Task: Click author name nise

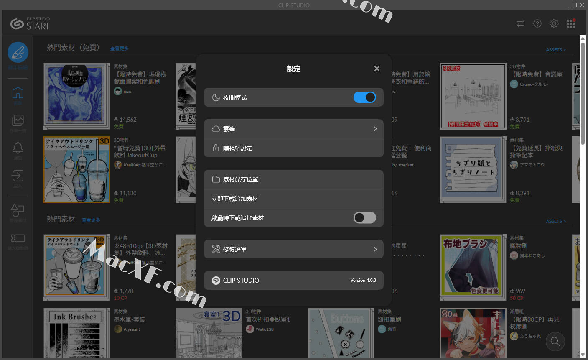Action: tap(127, 92)
